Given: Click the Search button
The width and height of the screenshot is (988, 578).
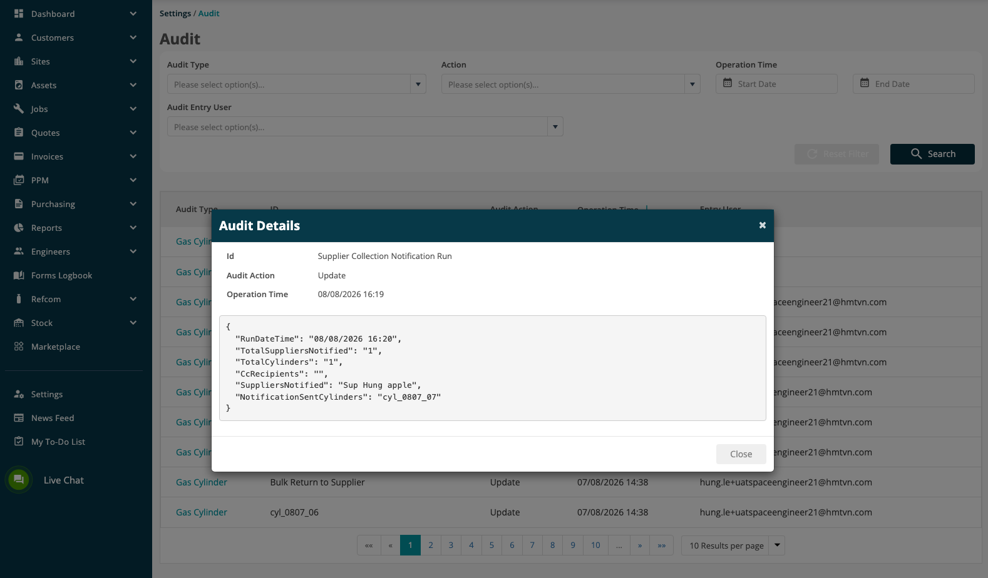Looking at the screenshot, I should click(932, 154).
